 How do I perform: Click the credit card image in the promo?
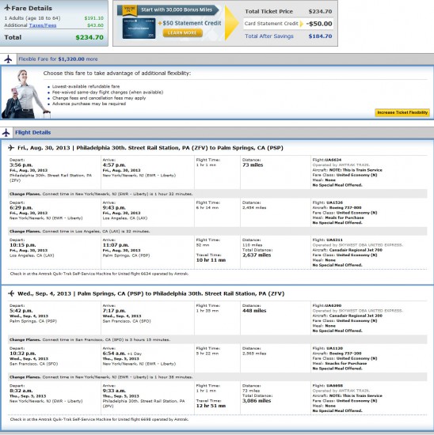139,28
